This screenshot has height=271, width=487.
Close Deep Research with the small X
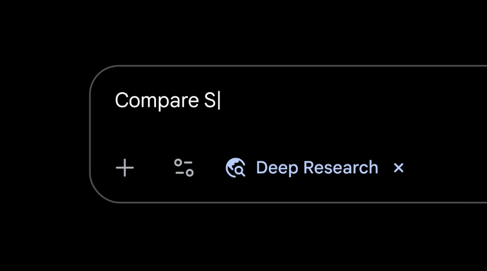click(x=399, y=168)
